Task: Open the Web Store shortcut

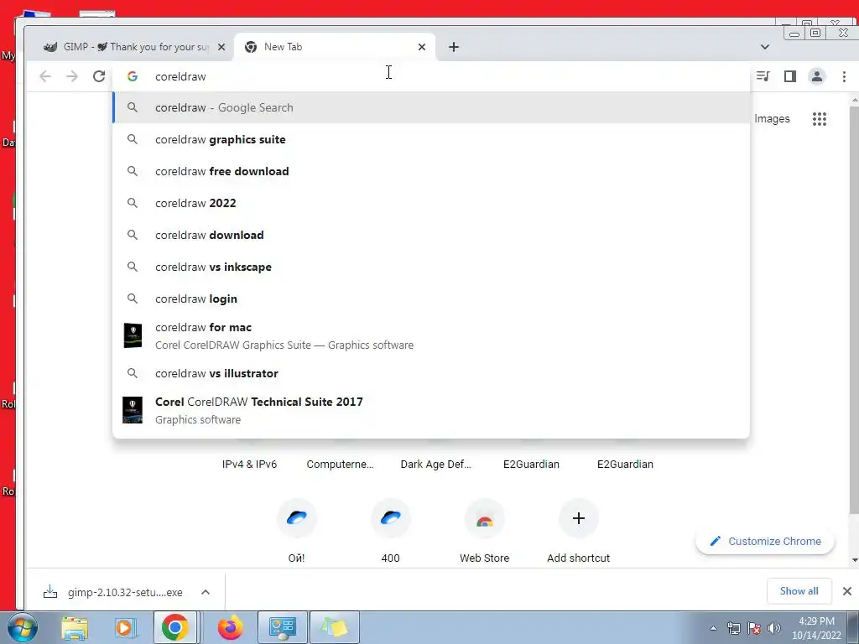Action: tap(484, 530)
